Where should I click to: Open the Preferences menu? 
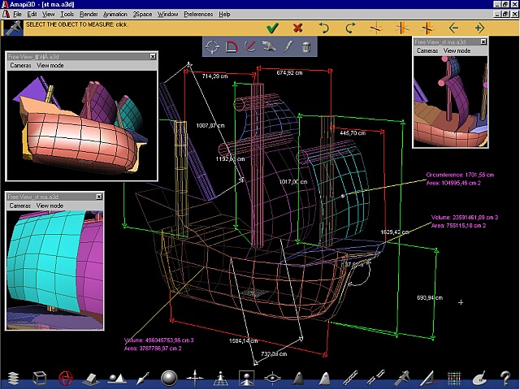pos(198,14)
